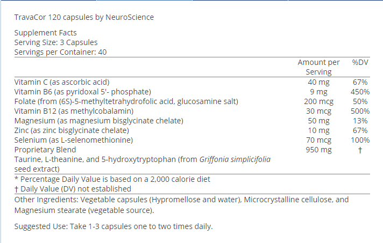Click the Suggested Use instructions line

click(114, 226)
